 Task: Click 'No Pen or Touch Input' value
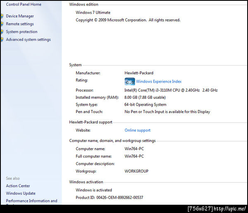click(167, 112)
